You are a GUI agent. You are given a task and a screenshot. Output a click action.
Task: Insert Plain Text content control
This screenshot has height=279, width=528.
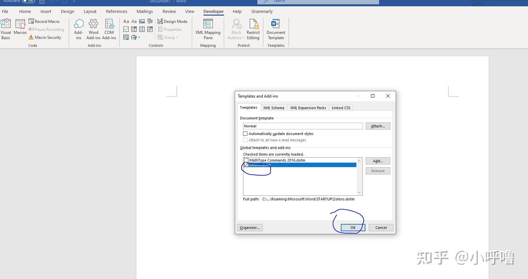point(134,21)
